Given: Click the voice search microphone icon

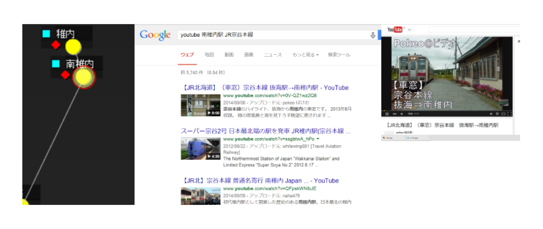Looking at the screenshot, I should click(373, 35).
